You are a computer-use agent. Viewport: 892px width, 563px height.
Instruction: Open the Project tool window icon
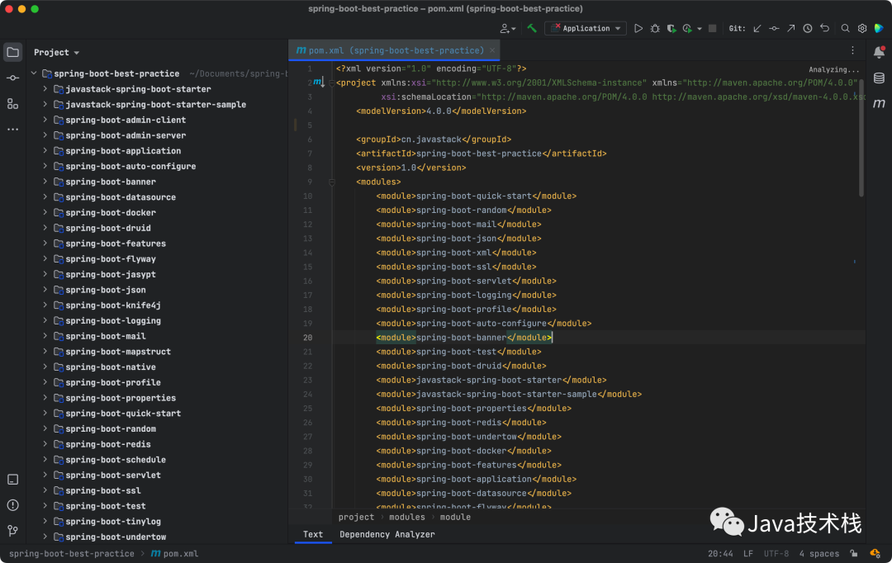(x=12, y=52)
